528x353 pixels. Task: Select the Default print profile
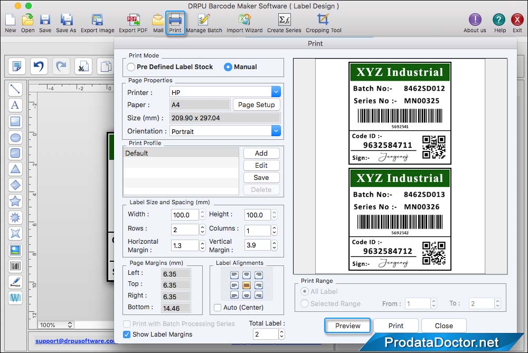[181, 153]
